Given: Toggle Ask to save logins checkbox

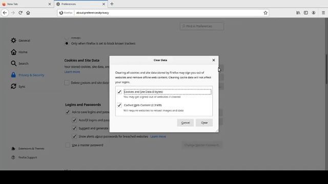Looking at the screenshot, I should 68,112.
